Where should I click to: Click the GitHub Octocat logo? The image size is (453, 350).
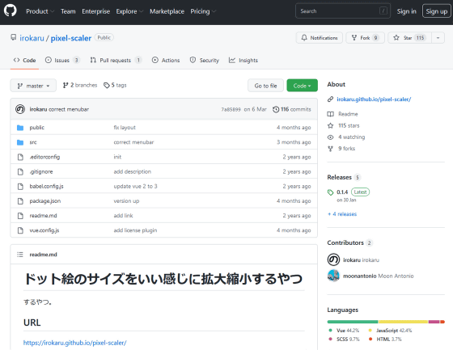10,11
